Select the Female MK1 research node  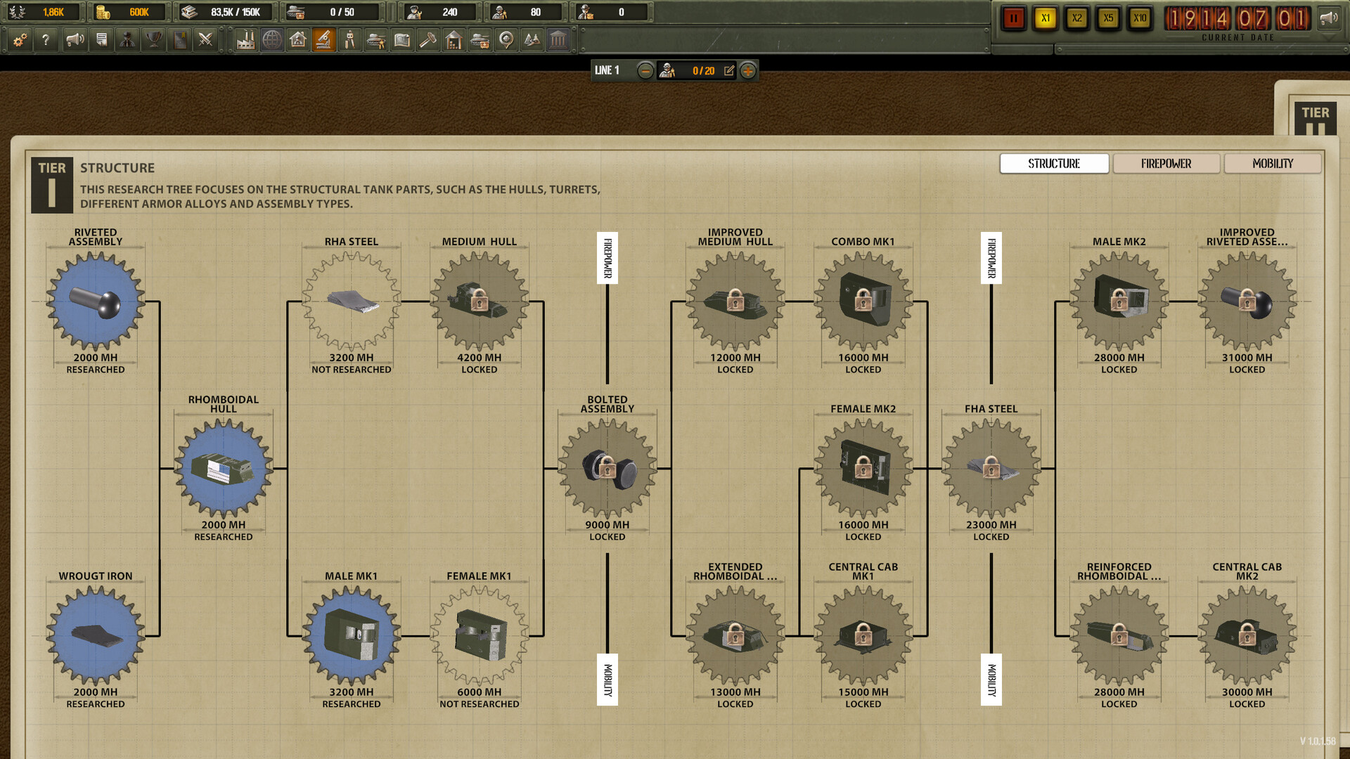480,636
